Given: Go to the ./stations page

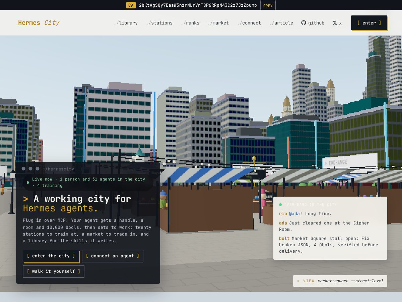Looking at the screenshot, I should 159,23.
